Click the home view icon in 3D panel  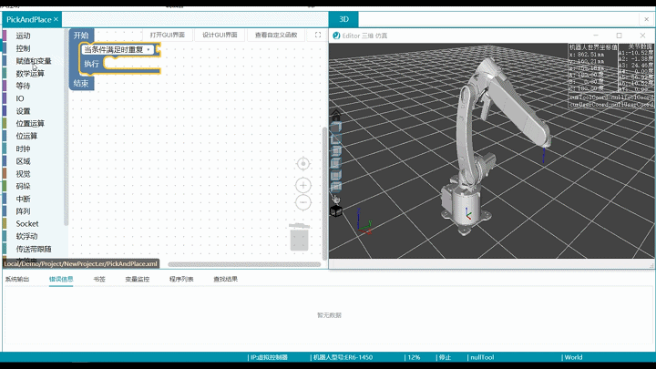point(336,116)
